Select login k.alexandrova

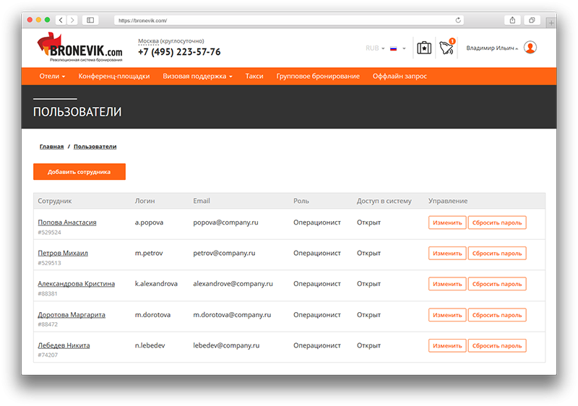click(156, 284)
